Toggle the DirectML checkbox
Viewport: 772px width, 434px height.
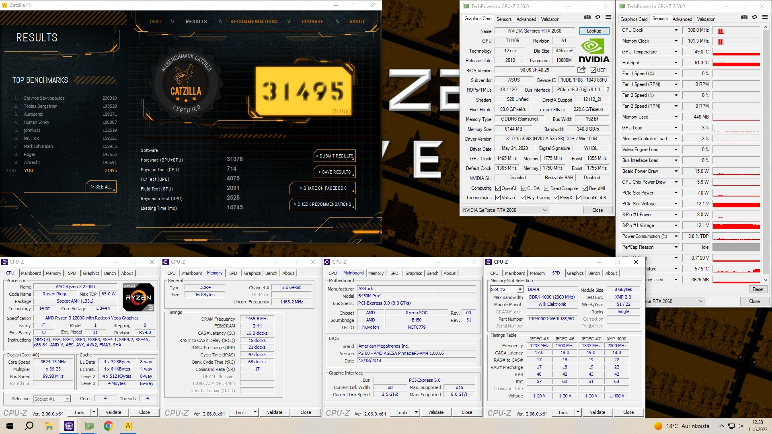coord(585,188)
